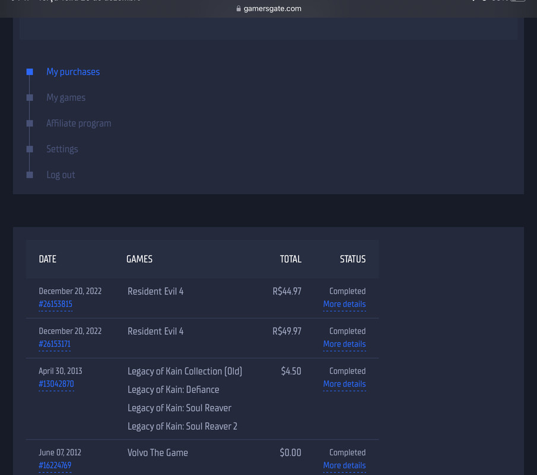Click the $0.00 total
537x475 pixels.
coord(290,452)
